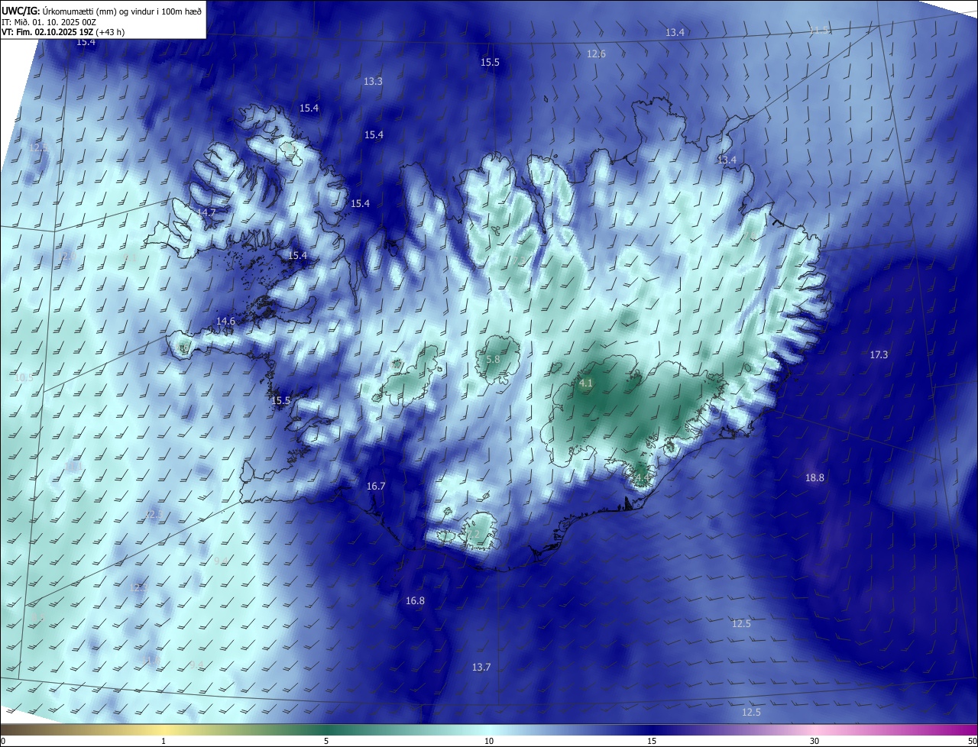Click the color scale tick label 30

point(814,741)
